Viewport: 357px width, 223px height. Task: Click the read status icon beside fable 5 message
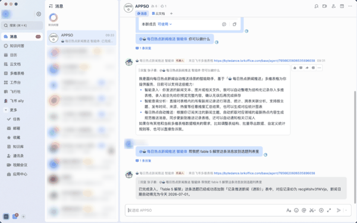click(265, 155)
